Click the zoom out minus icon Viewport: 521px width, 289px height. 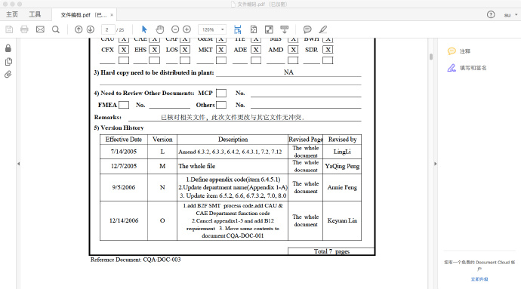175,29
